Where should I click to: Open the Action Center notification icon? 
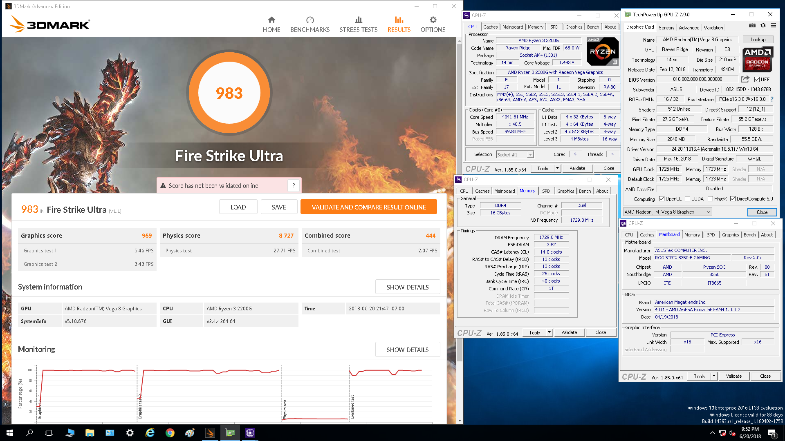tap(772, 433)
